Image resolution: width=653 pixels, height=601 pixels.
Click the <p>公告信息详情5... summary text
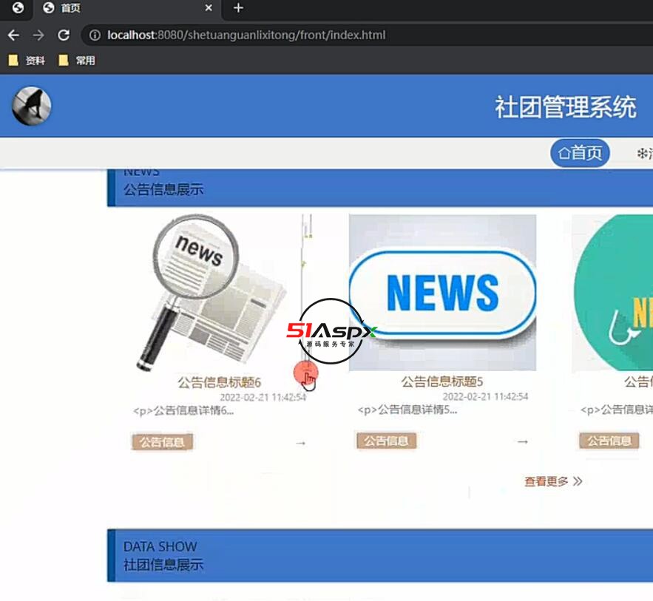click(407, 410)
